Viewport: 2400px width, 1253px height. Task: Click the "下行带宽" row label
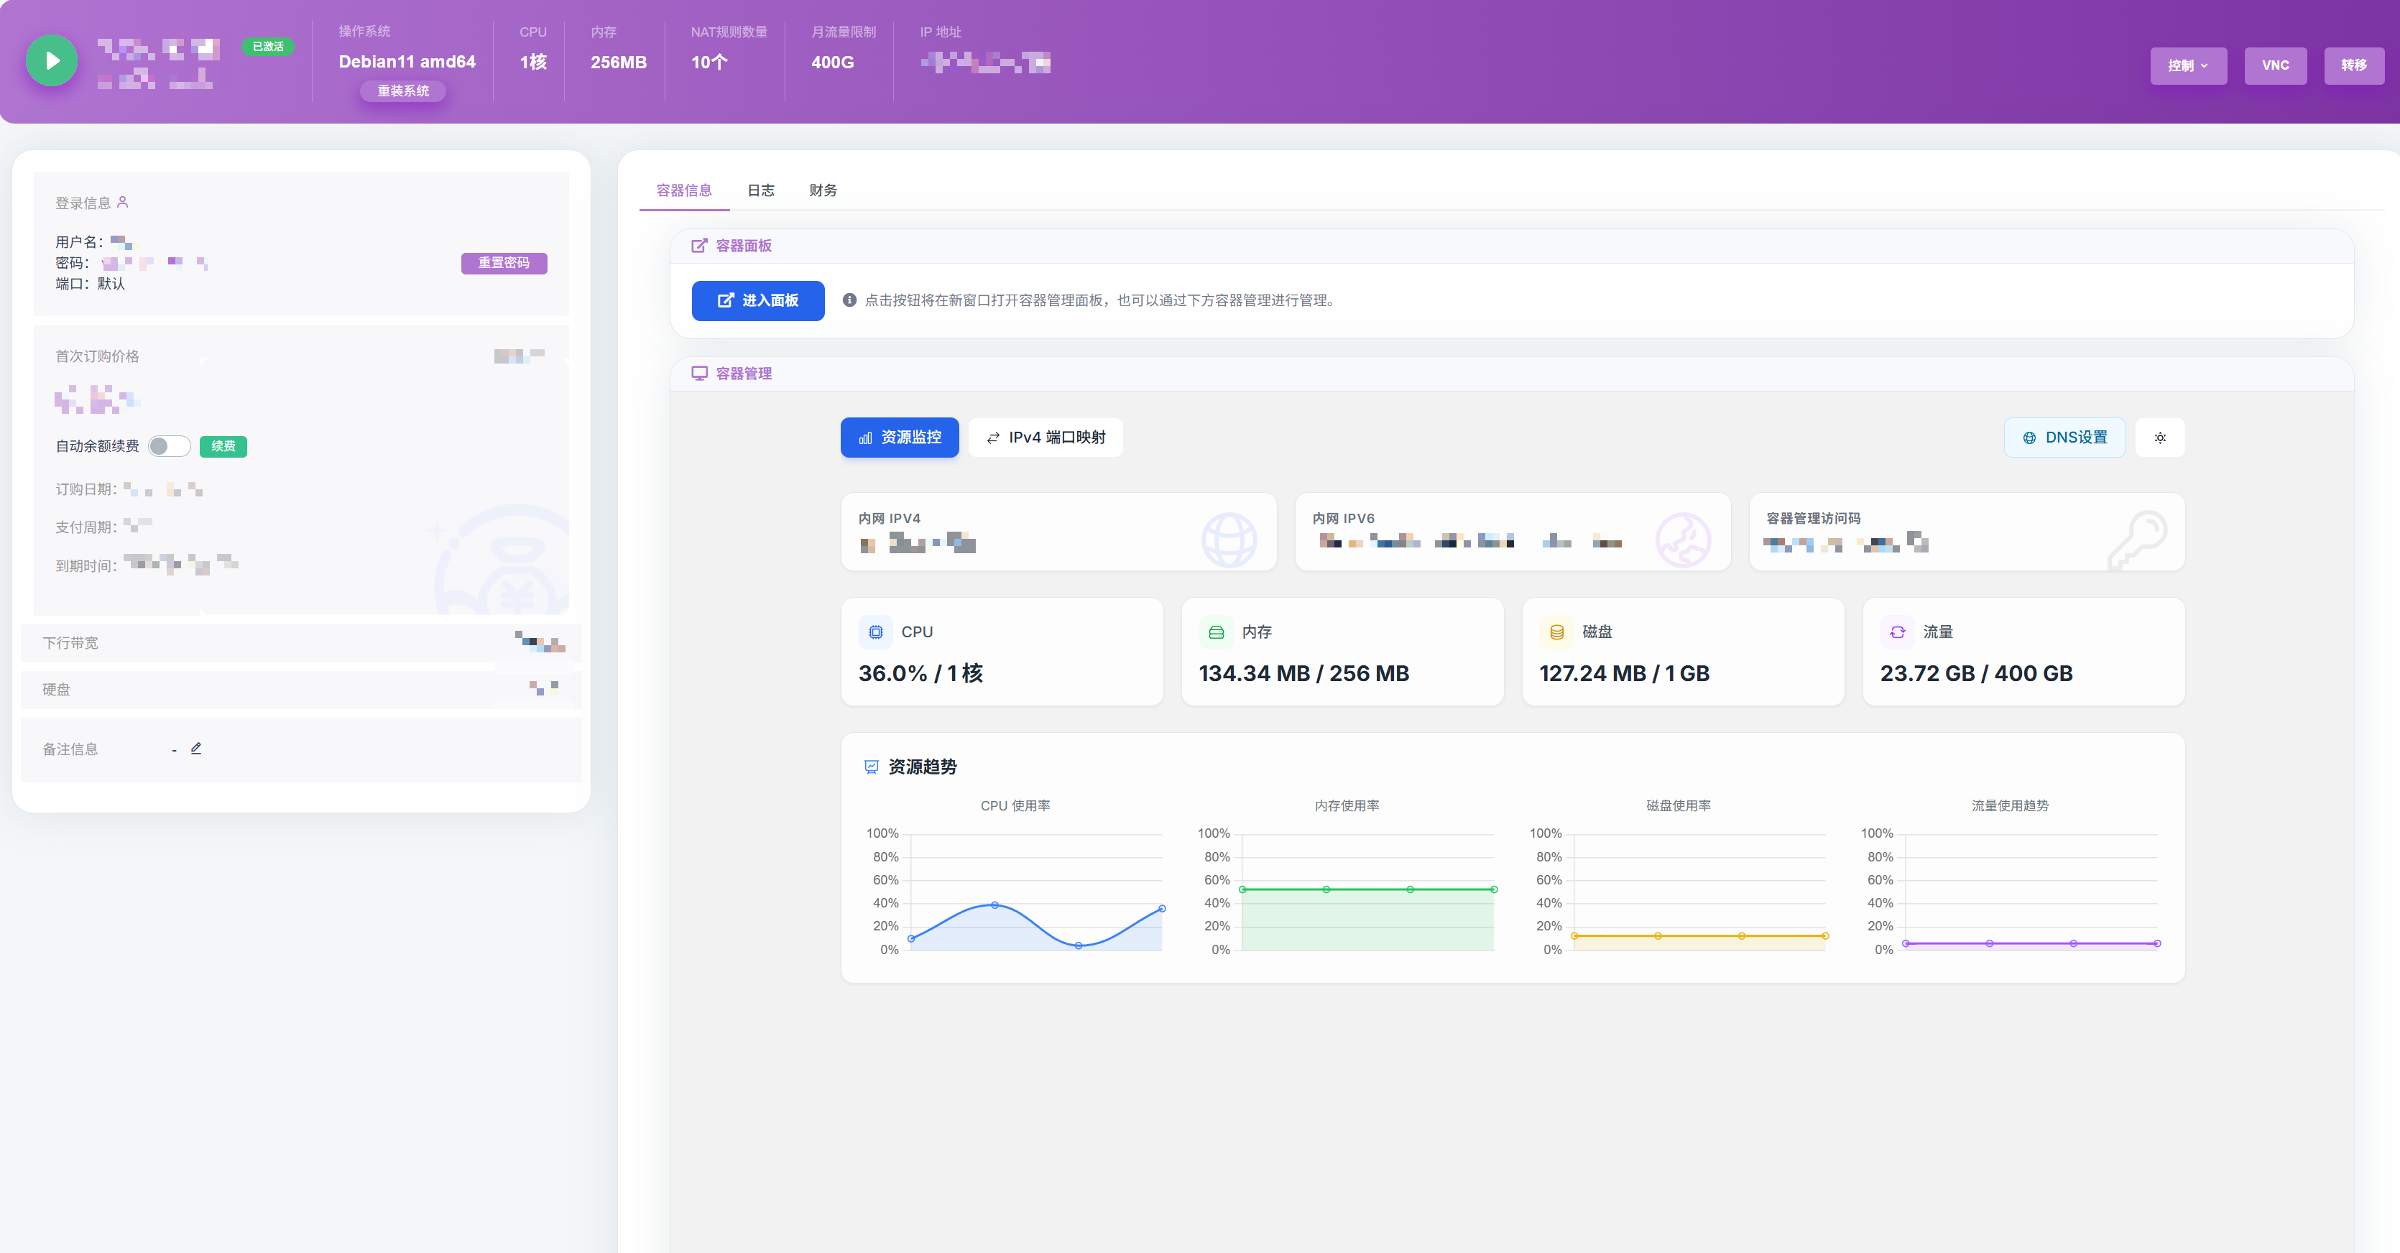click(x=70, y=643)
